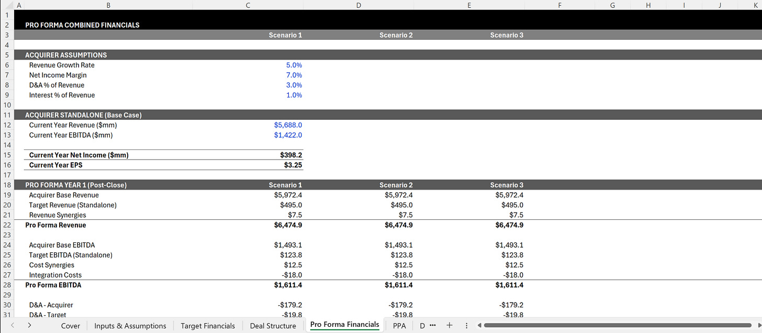This screenshot has width=762, height=333.
Task: Open the vertical dots sheet options menu
Action: click(466, 325)
